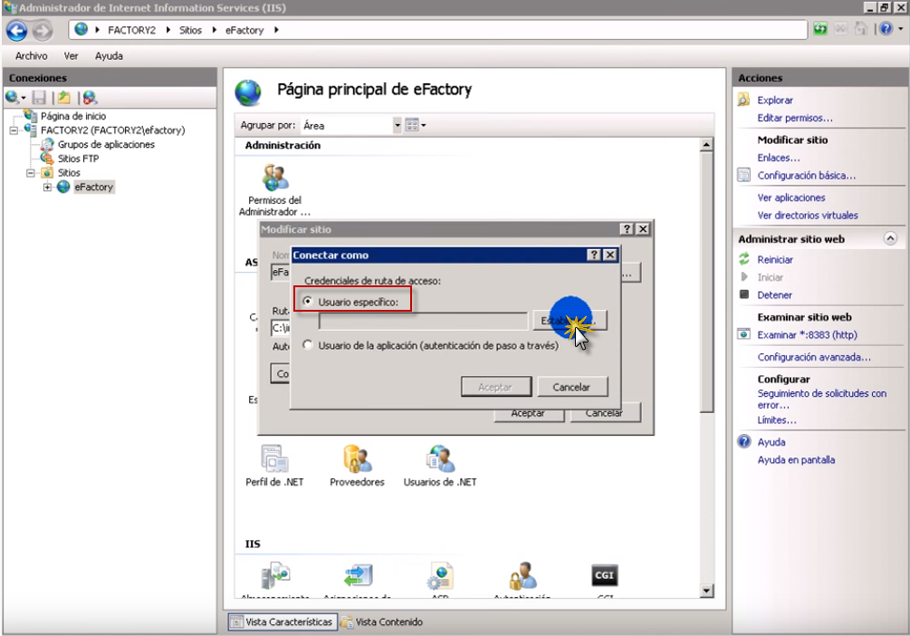Open Configuración avanzada link
Viewport: 910px width, 636px height.
[813, 358]
